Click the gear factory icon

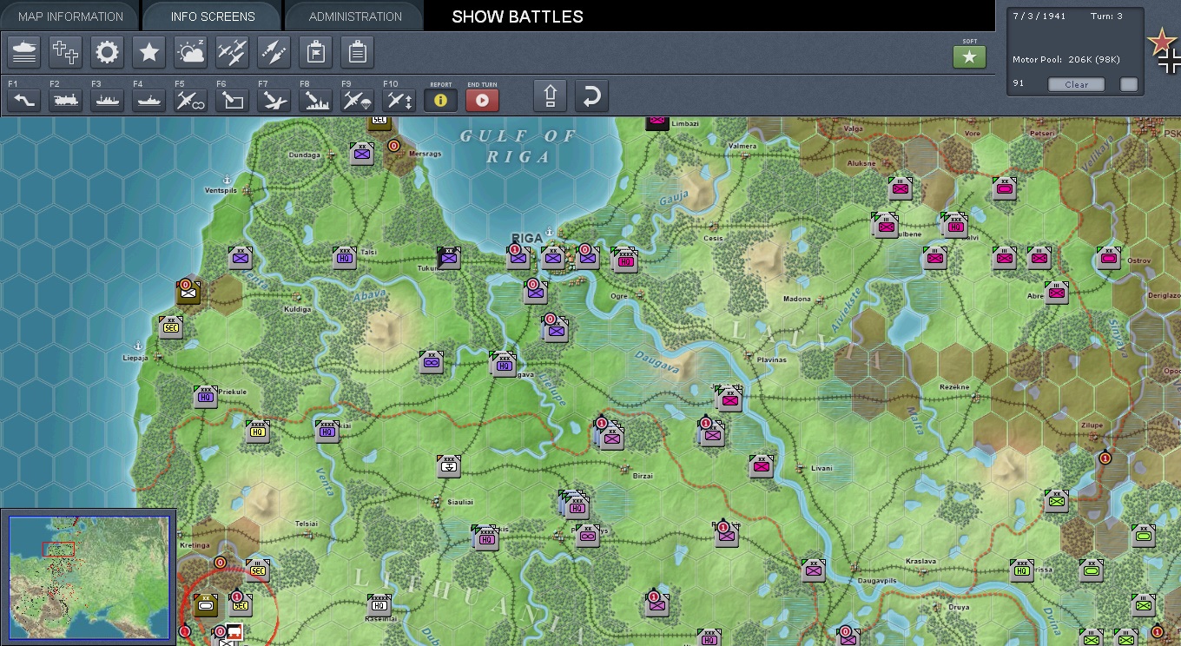107,52
